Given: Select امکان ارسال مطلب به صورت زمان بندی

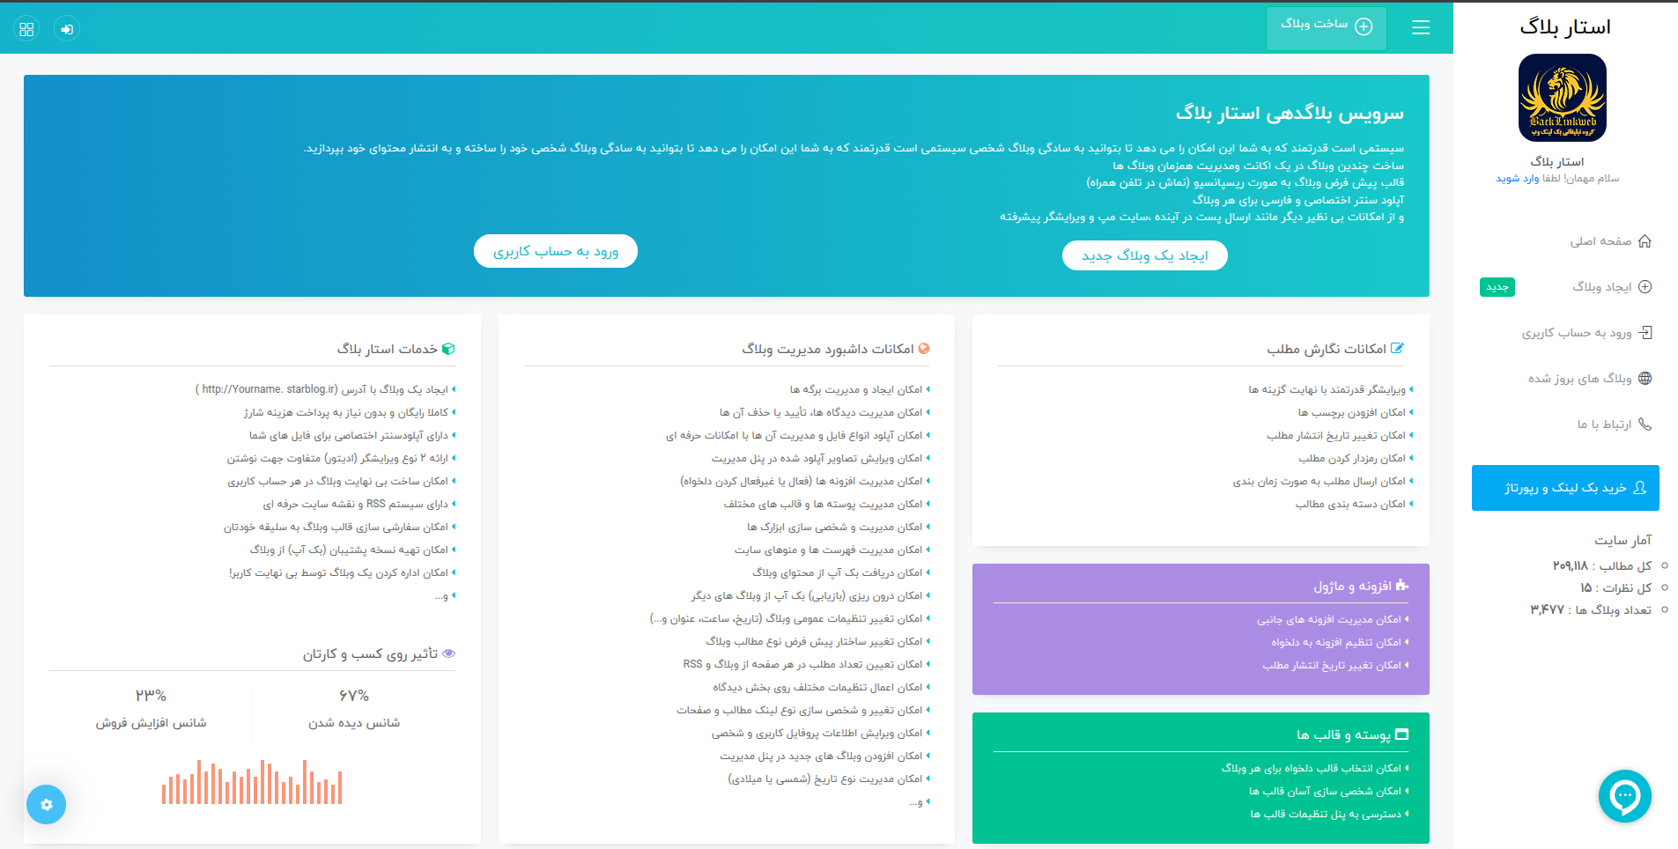Looking at the screenshot, I should pos(1319,481).
